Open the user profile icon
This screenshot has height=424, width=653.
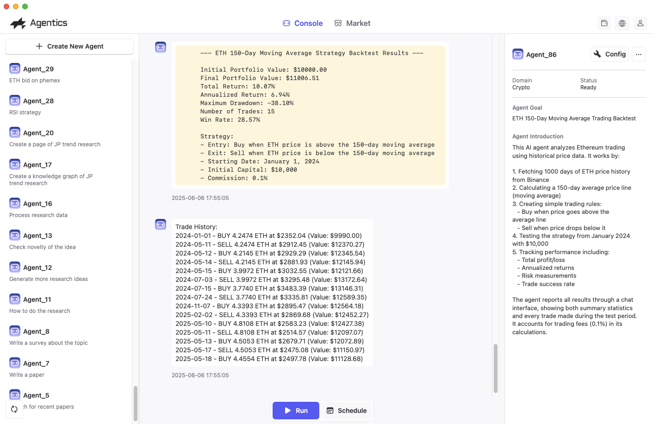[x=640, y=23]
